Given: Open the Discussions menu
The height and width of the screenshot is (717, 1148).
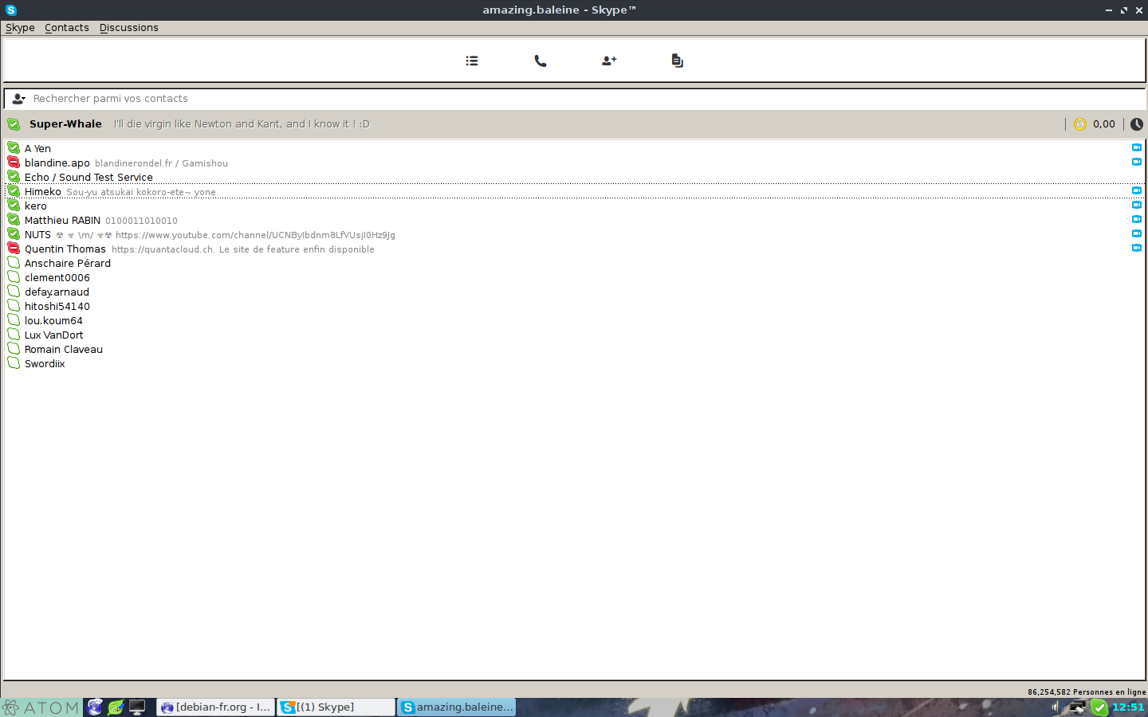Looking at the screenshot, I should (x=129, y=28).
